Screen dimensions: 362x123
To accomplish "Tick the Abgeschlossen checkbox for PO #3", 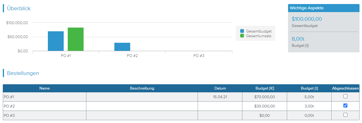I will coord(345,115).
